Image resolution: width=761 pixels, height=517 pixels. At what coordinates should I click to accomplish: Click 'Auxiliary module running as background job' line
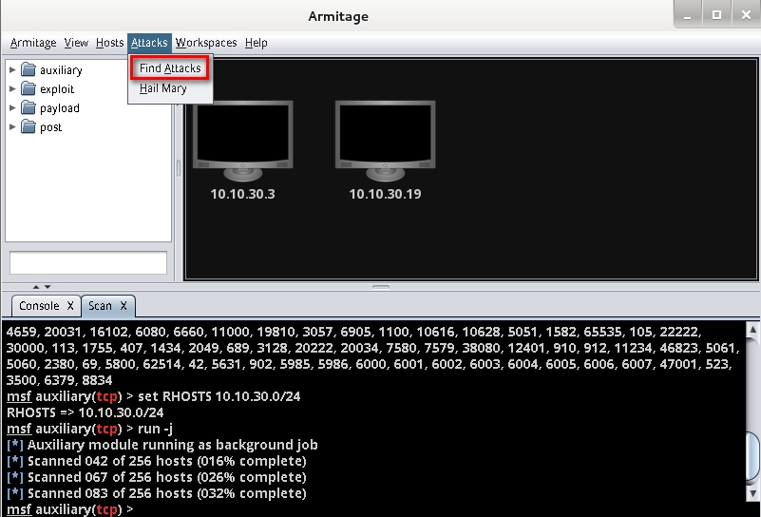coord(162,445)
